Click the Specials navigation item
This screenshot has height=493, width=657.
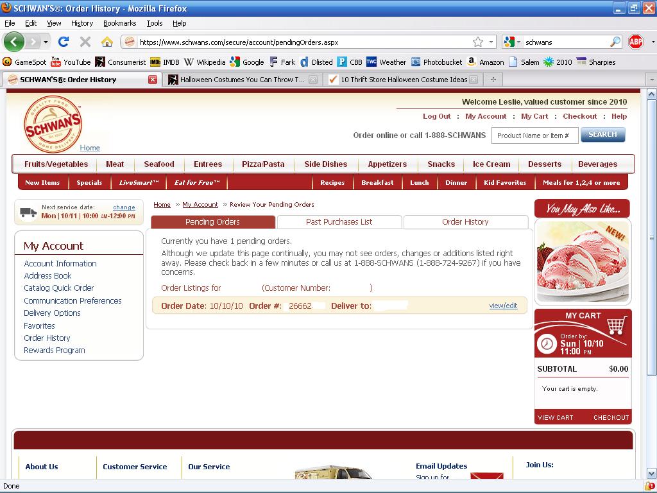[x=89, y=182]
